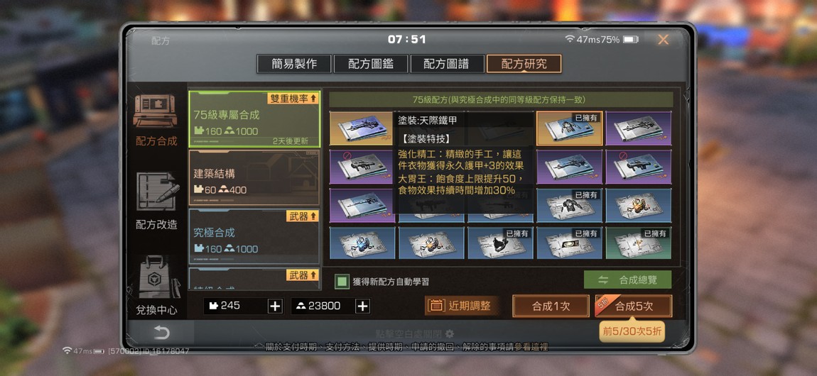Open the 兌換中心 shopping bag icon

click(x=157, y=277)
